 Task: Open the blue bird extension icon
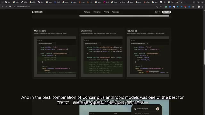coord(177,7)
